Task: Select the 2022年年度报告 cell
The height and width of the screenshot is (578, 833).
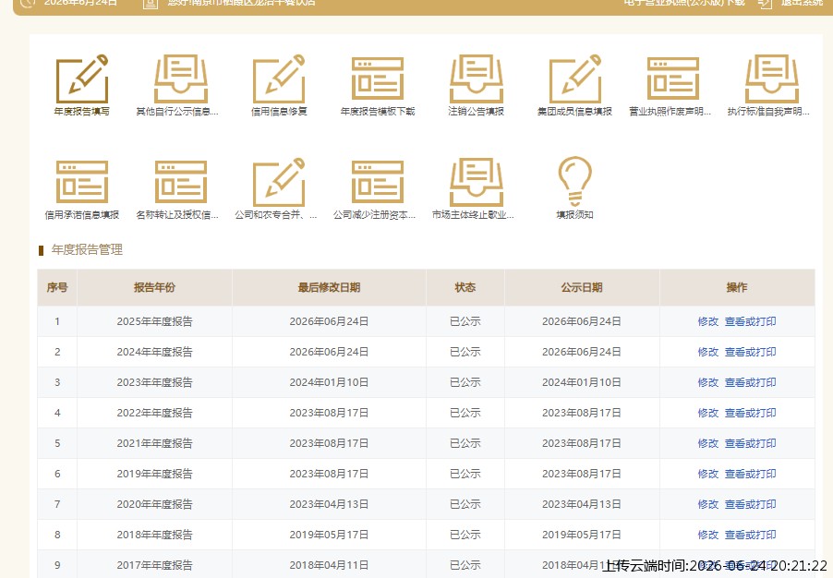Action: pyautogui.click(x=154, y=413)
